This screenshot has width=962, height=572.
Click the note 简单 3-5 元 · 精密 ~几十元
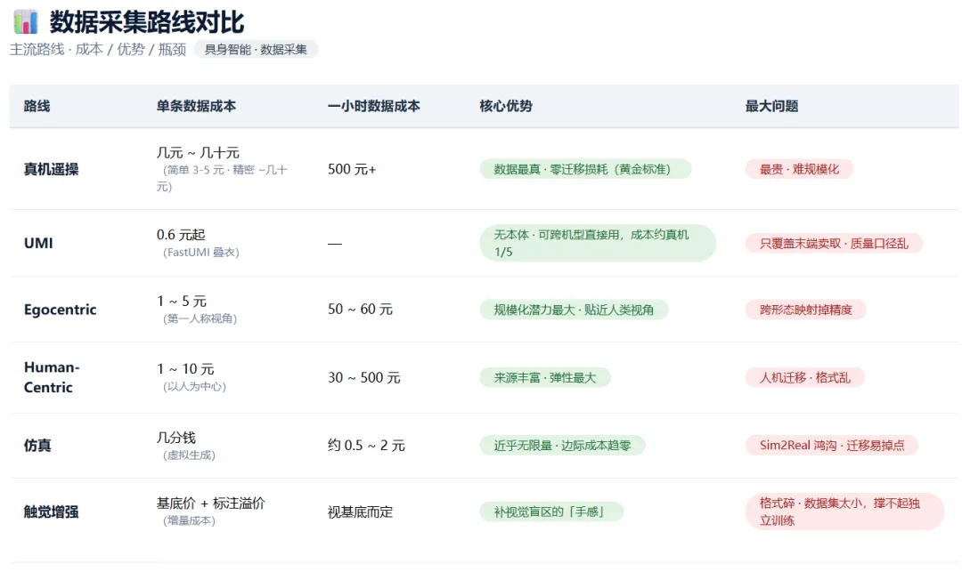[222, 178]
